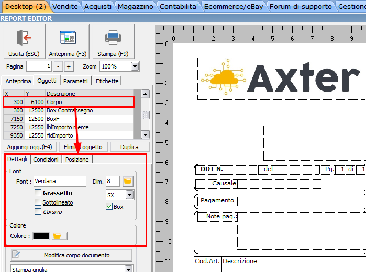
Task: Switch to the Etichette panel tab
Action: pos(107,81)
